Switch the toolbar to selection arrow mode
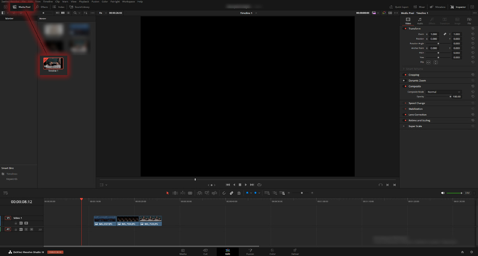 pyautogui.click(x=167, y=193)
